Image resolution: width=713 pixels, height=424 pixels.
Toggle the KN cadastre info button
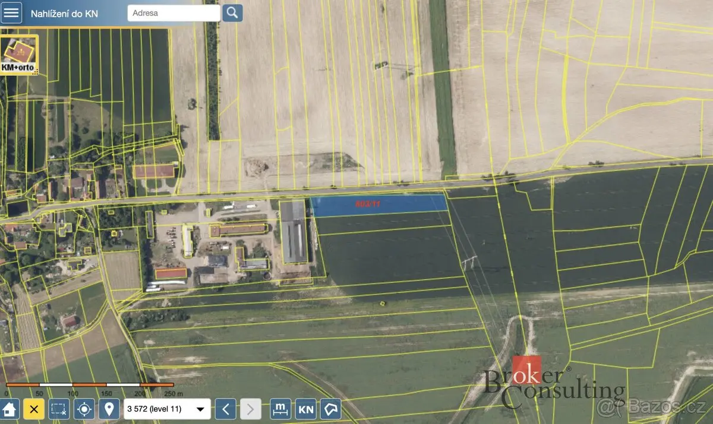pyautogui.click(x=306, y=409)
